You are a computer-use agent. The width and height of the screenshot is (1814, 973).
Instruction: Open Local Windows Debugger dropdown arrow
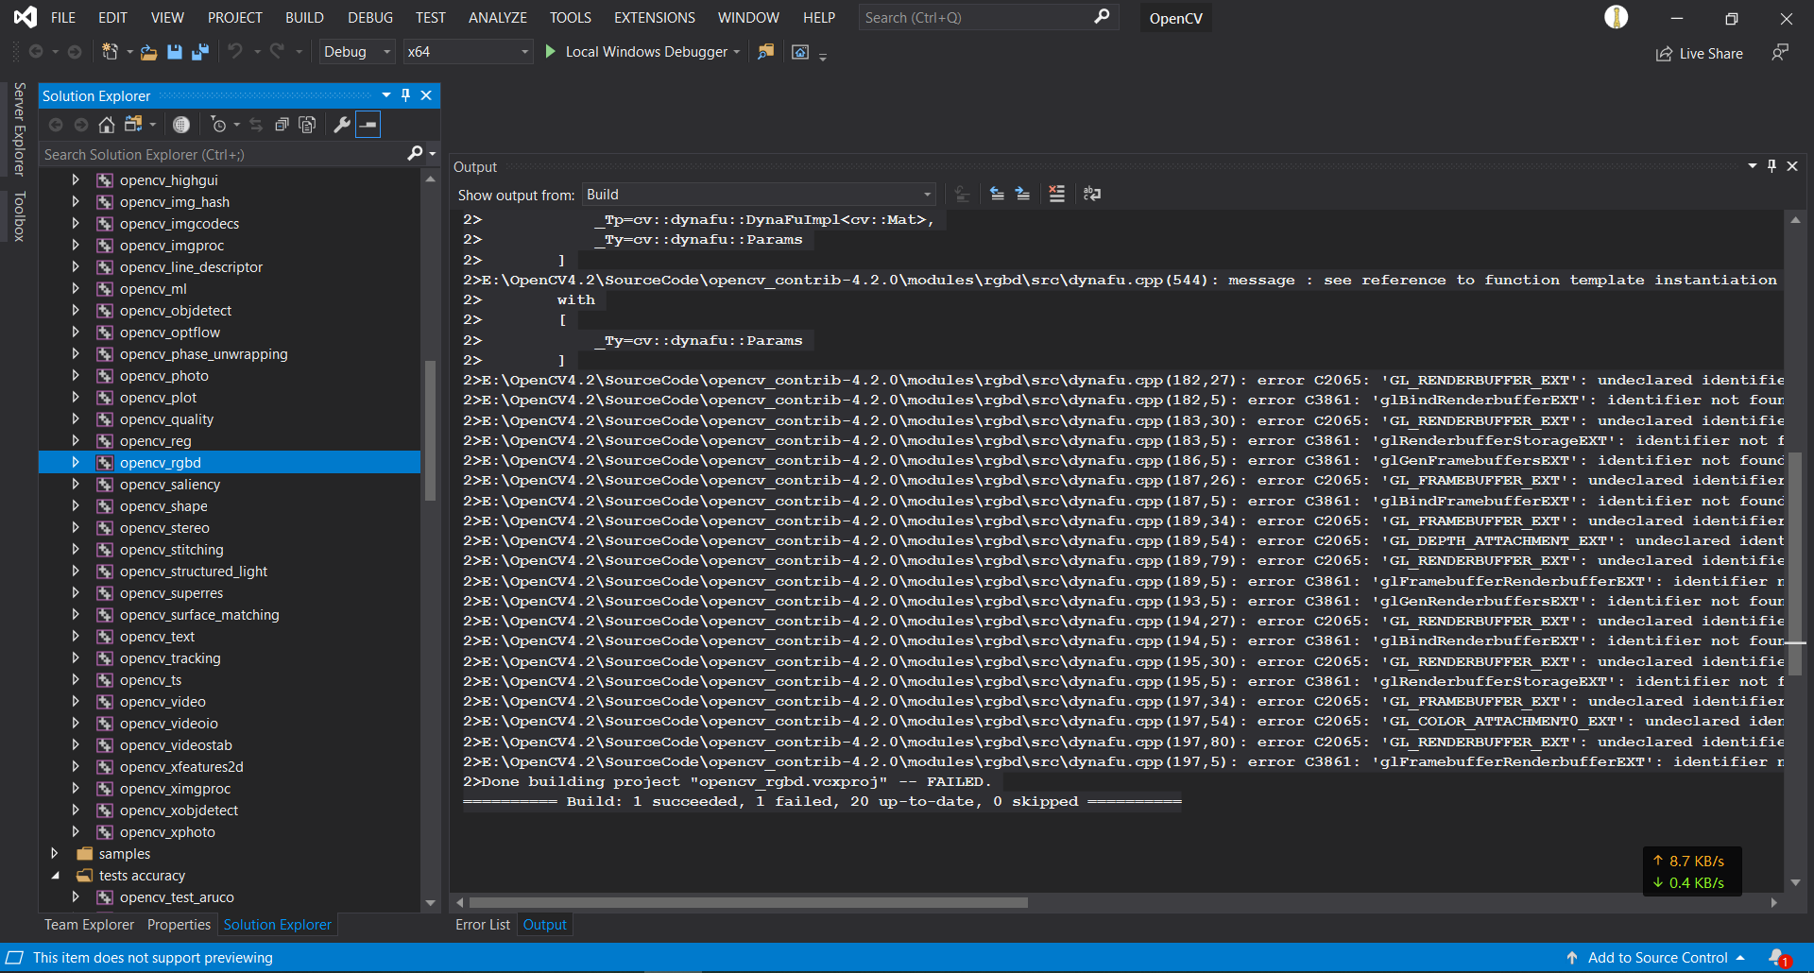(737, 52)
